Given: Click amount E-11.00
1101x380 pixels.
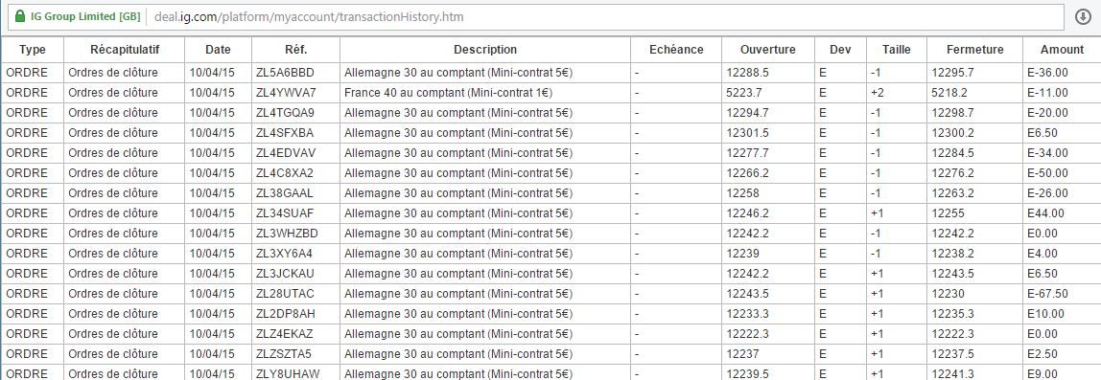Looking at the screenshot, I should click(1047, 93).
